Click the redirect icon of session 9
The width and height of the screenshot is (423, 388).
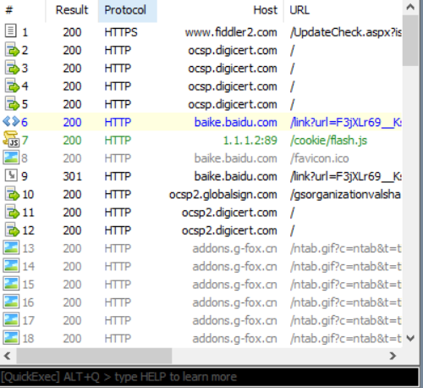pyautogui.click(x=11, y=175)
